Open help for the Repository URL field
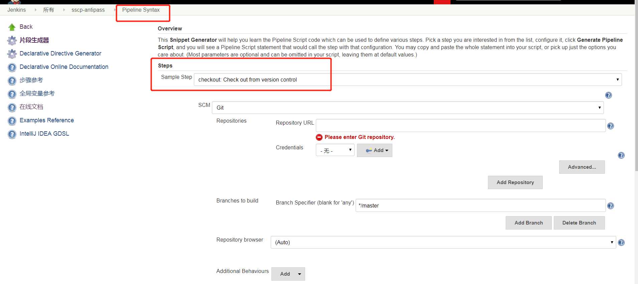 click(611, 126)
